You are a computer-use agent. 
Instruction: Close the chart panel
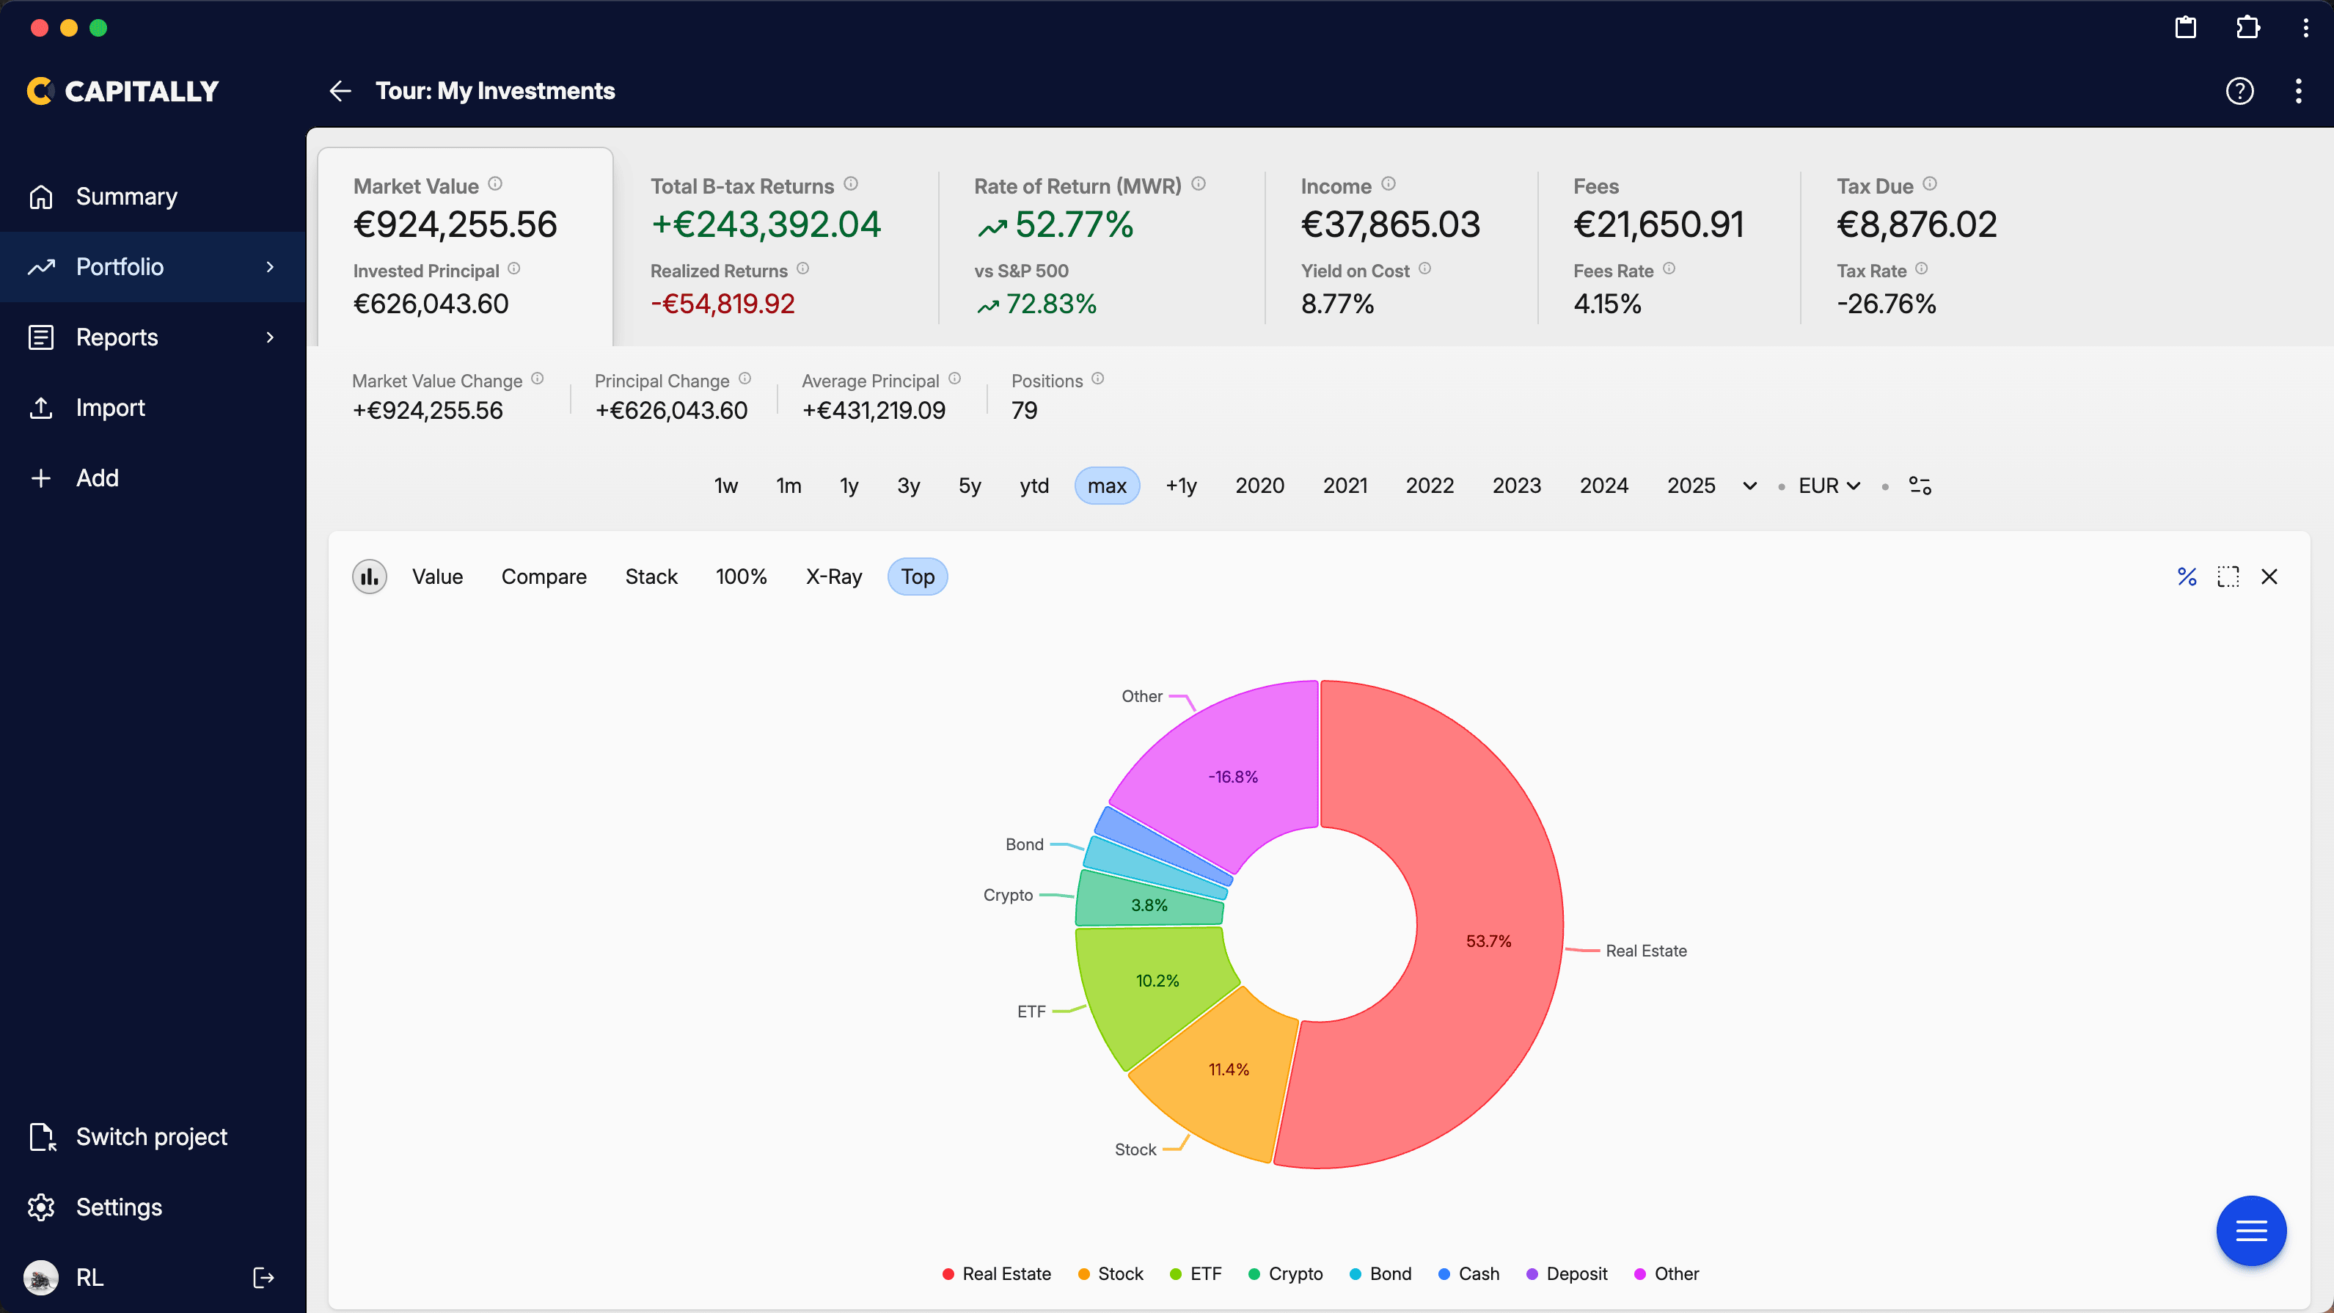tap(2269, 577)
